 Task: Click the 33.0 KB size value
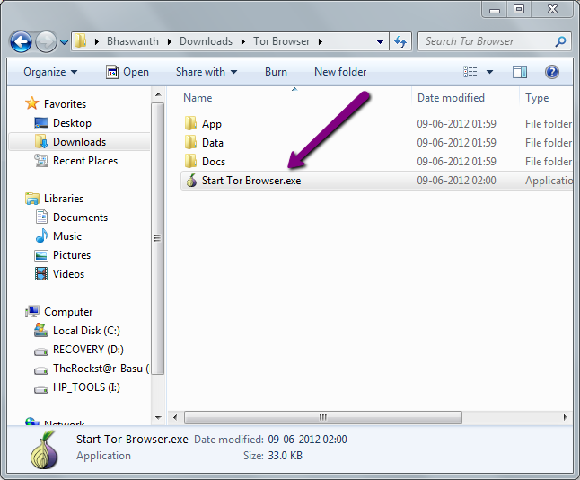(286, 456)
